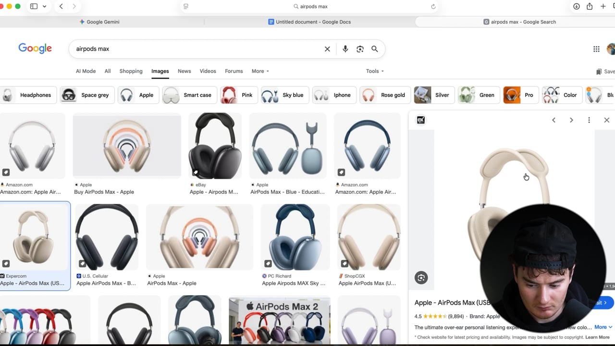Screen dimensions: 615x346
Task: Click the Google search text field
Action: point(197,49)
